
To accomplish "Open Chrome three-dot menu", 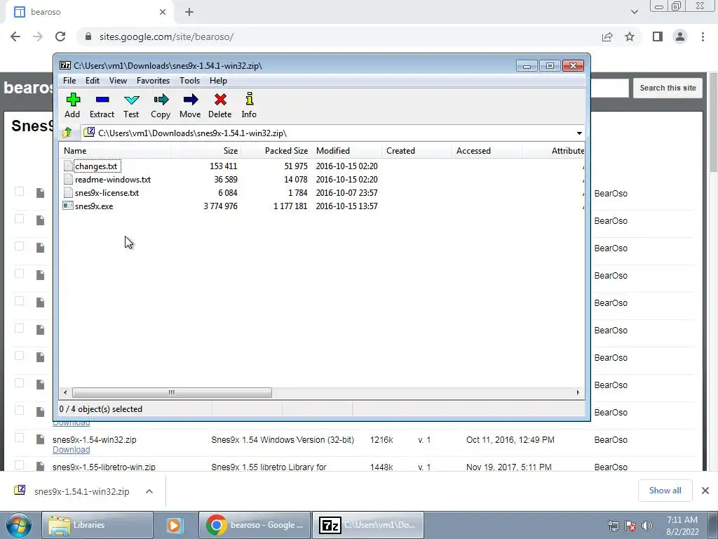I will pyautogui.click(x=703, y=36).
